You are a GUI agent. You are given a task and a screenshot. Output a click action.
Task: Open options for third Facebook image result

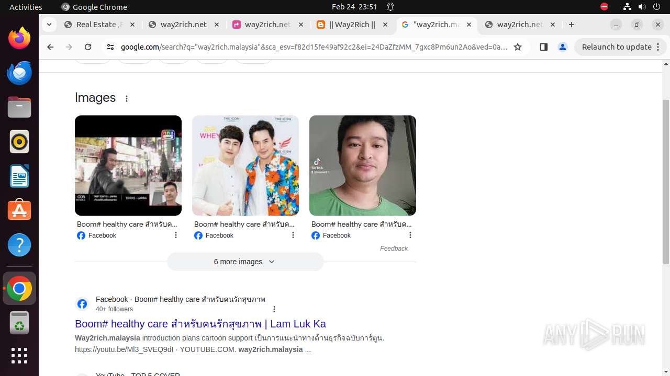410,236
